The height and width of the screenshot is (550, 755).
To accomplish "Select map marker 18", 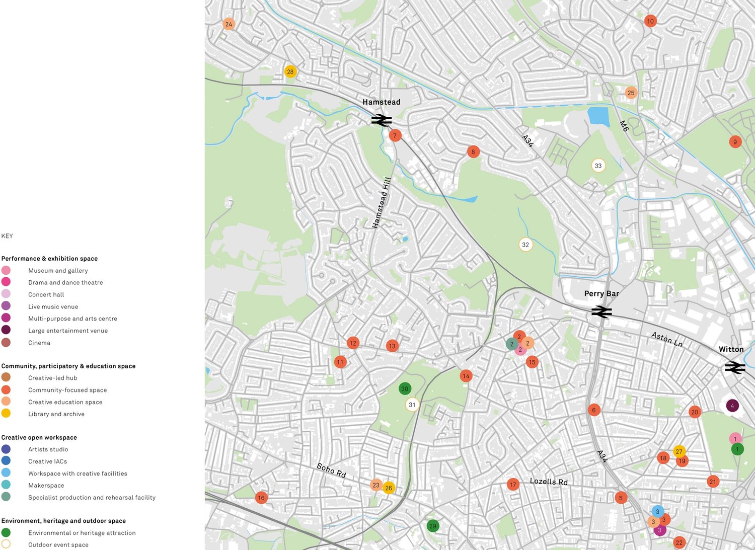I will [x=663, y=458].
